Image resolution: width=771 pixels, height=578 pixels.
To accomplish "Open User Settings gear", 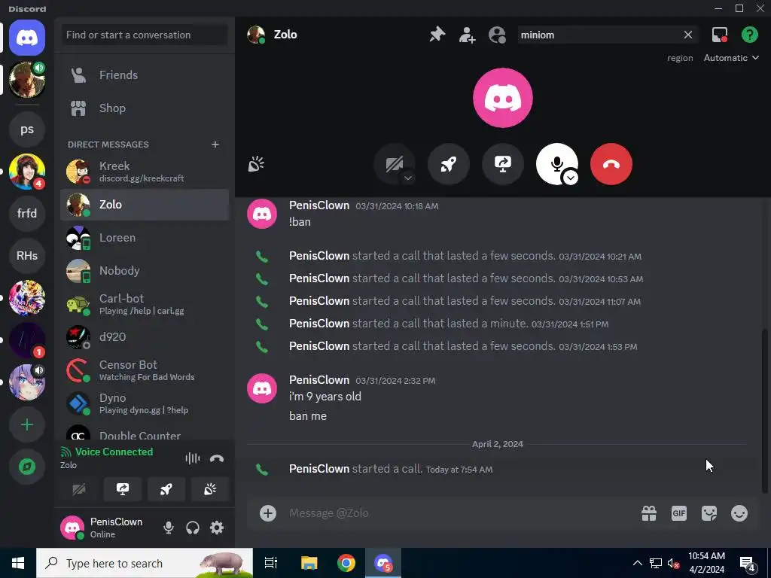I will (217, 528).
